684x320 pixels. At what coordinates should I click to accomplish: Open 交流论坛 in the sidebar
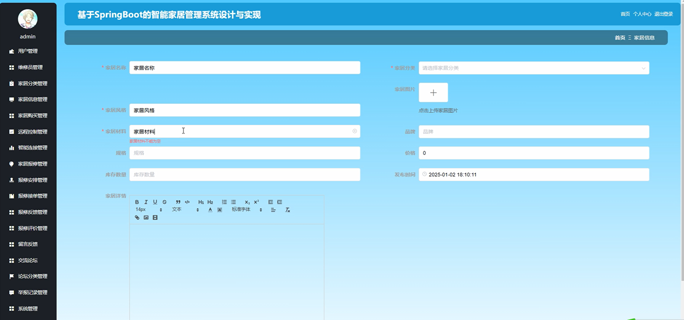click(28, 260)
